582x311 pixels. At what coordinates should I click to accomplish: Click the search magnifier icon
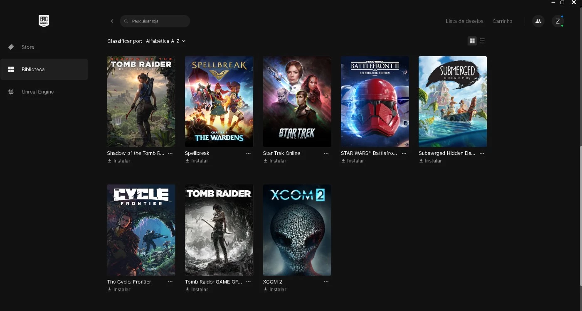[x=126, y=21]
